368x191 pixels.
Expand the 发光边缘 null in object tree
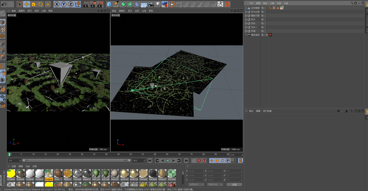pos(246,12)
